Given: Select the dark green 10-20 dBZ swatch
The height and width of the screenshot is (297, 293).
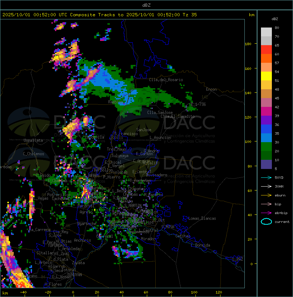Looking at the screenshot, I should pos(266,155).
